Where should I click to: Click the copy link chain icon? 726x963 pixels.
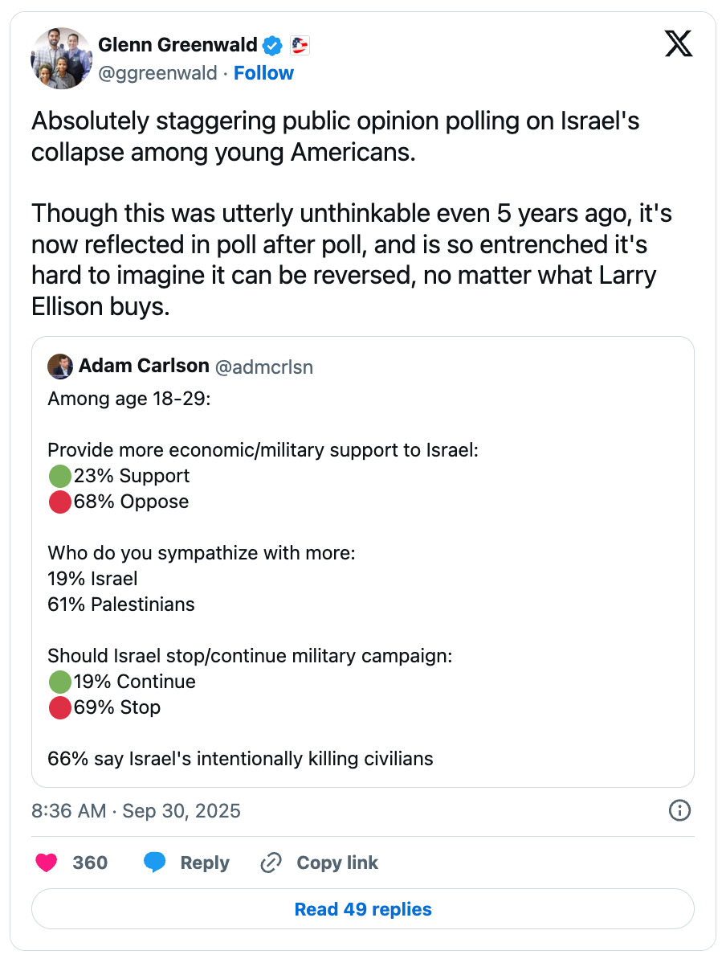[271, 863]
